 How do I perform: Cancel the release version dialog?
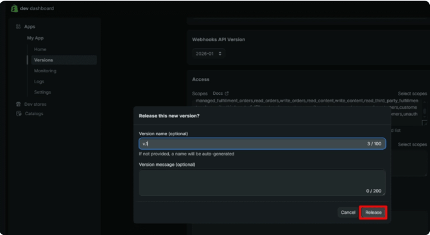(348, 213)
